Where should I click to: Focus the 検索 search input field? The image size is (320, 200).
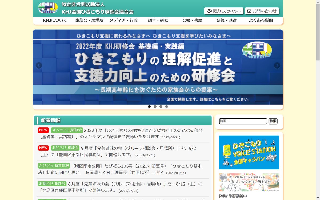[x=243, y=121]
